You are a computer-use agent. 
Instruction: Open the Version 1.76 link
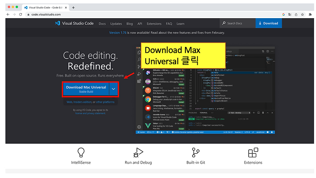pos(118,32)
